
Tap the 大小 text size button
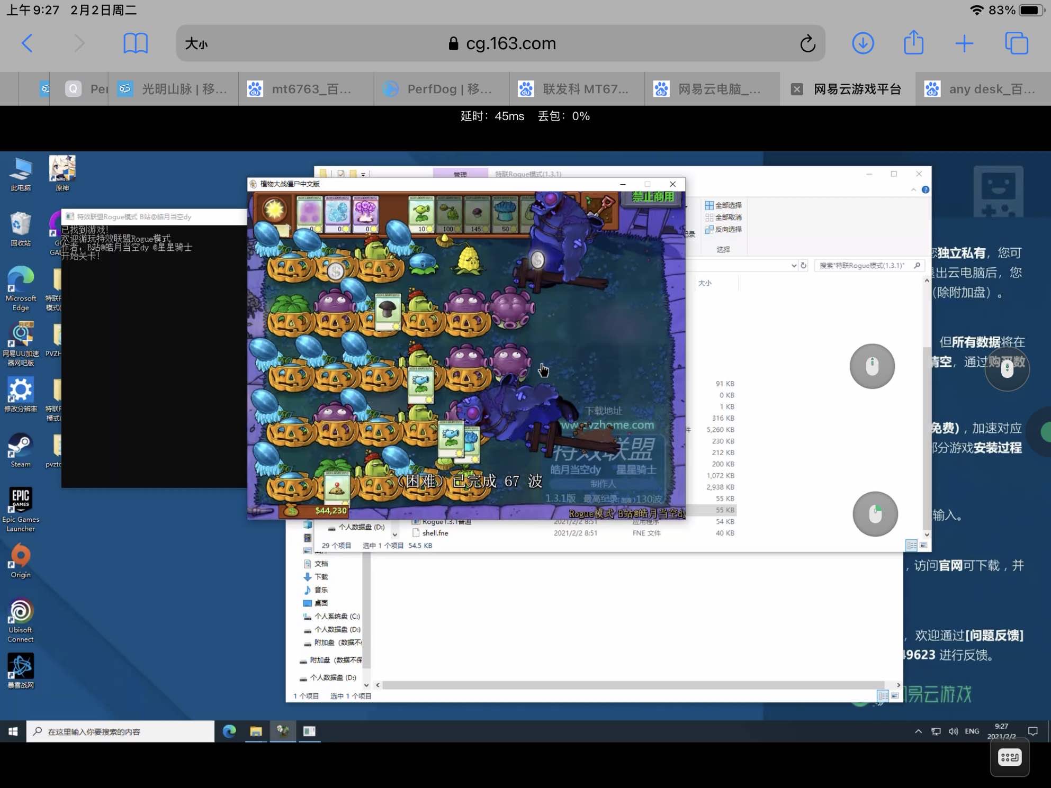tap(196, 43)
